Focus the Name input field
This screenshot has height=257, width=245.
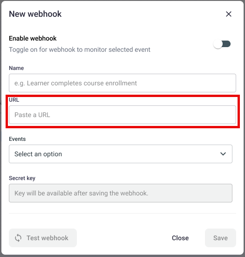122,83
